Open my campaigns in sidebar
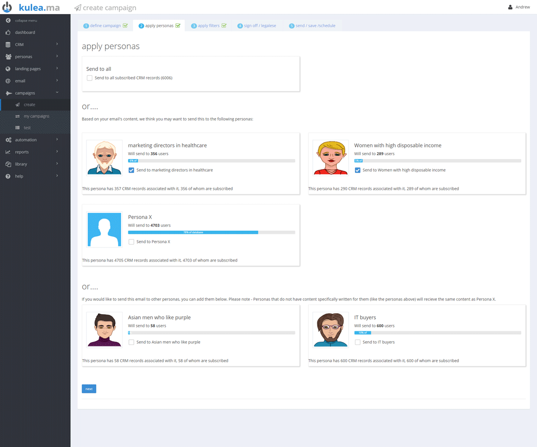Screen dimensions: 537x447 pyautogui.click(x=36, y=116)
